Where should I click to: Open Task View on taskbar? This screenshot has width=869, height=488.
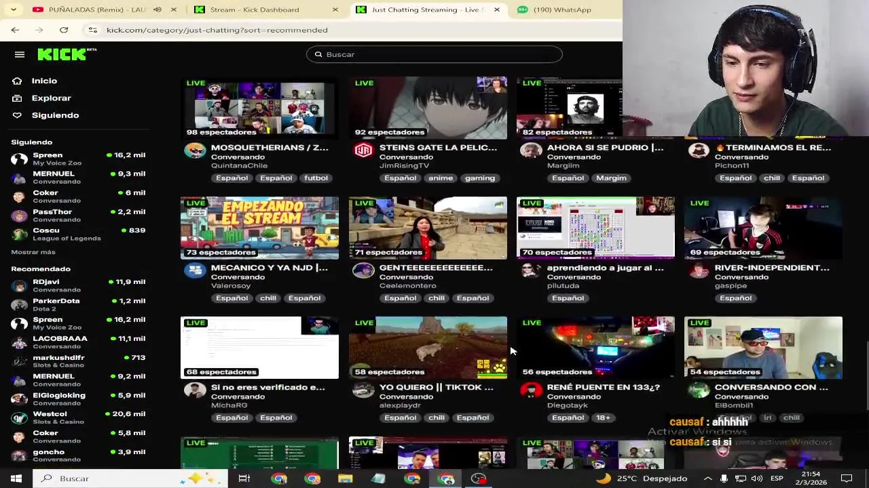244,479
